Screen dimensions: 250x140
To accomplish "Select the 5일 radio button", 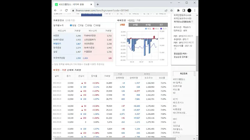I will [x=79, y=25].
